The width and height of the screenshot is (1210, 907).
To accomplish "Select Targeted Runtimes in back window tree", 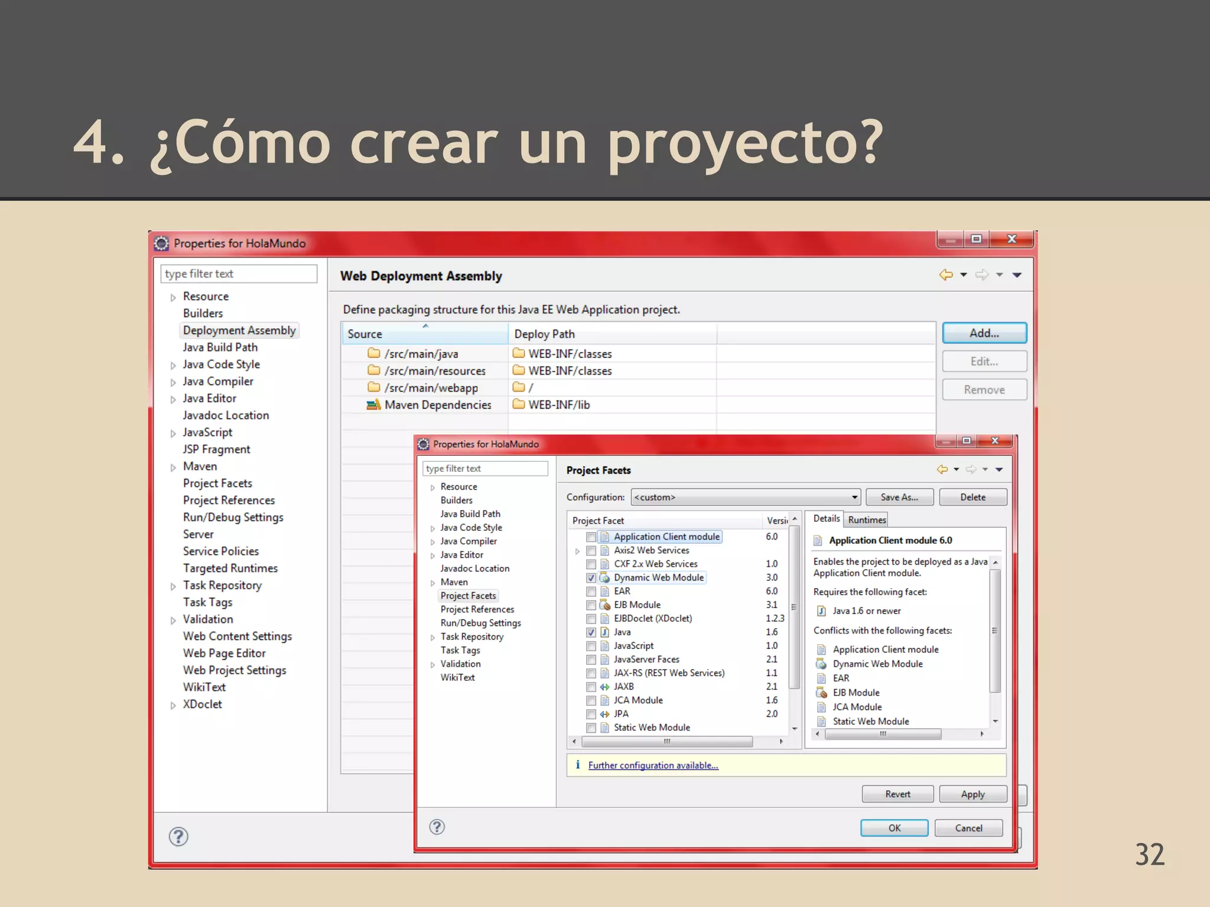I will pyautogui.click(x=230, y=568).
